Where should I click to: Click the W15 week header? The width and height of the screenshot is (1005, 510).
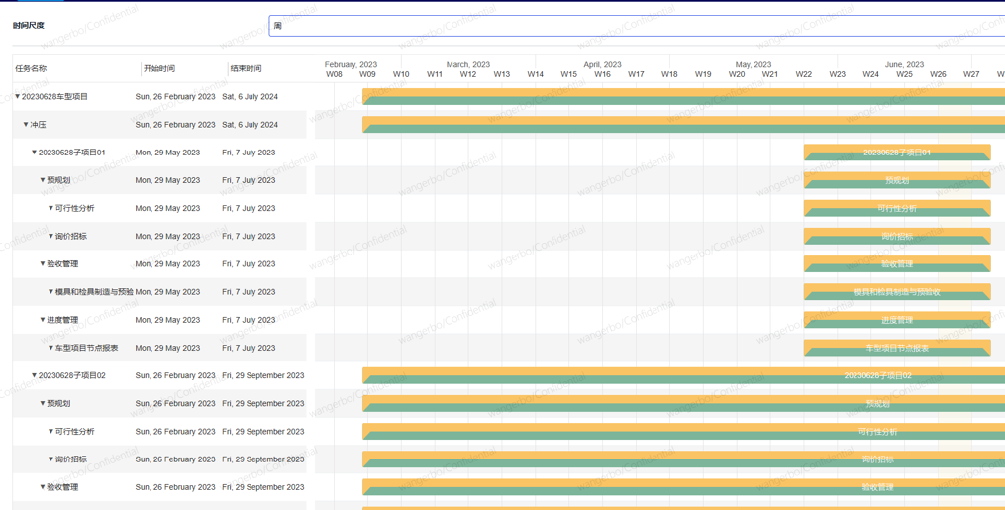568,74
